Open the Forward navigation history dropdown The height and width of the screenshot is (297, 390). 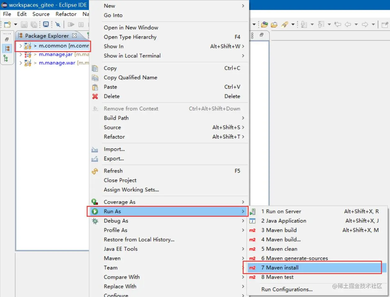[373, 24]
